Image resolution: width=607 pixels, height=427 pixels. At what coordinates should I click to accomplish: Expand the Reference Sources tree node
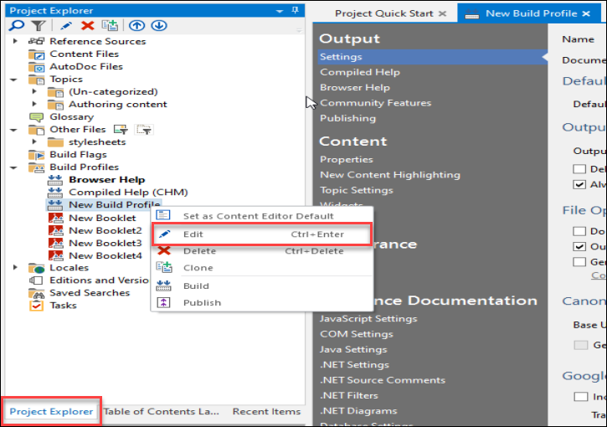(16, 41)
